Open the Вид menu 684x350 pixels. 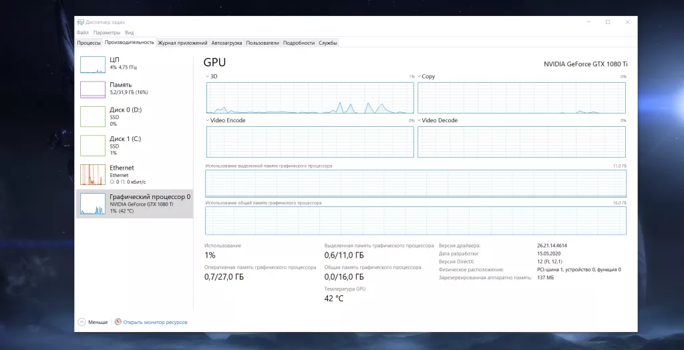(x=129, y=32)
